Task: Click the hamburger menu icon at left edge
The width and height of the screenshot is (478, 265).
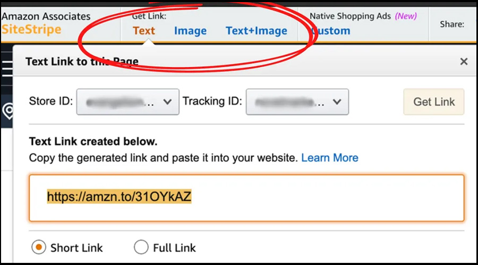Action: (x=7, y=68)
